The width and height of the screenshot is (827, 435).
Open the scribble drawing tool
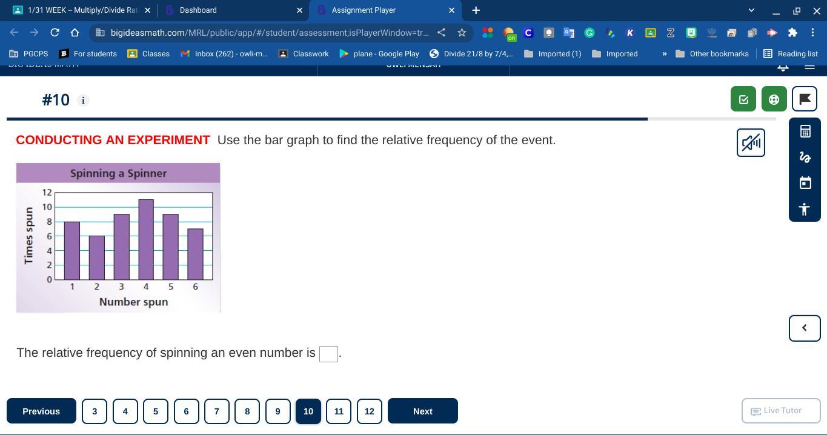[805, 158]
